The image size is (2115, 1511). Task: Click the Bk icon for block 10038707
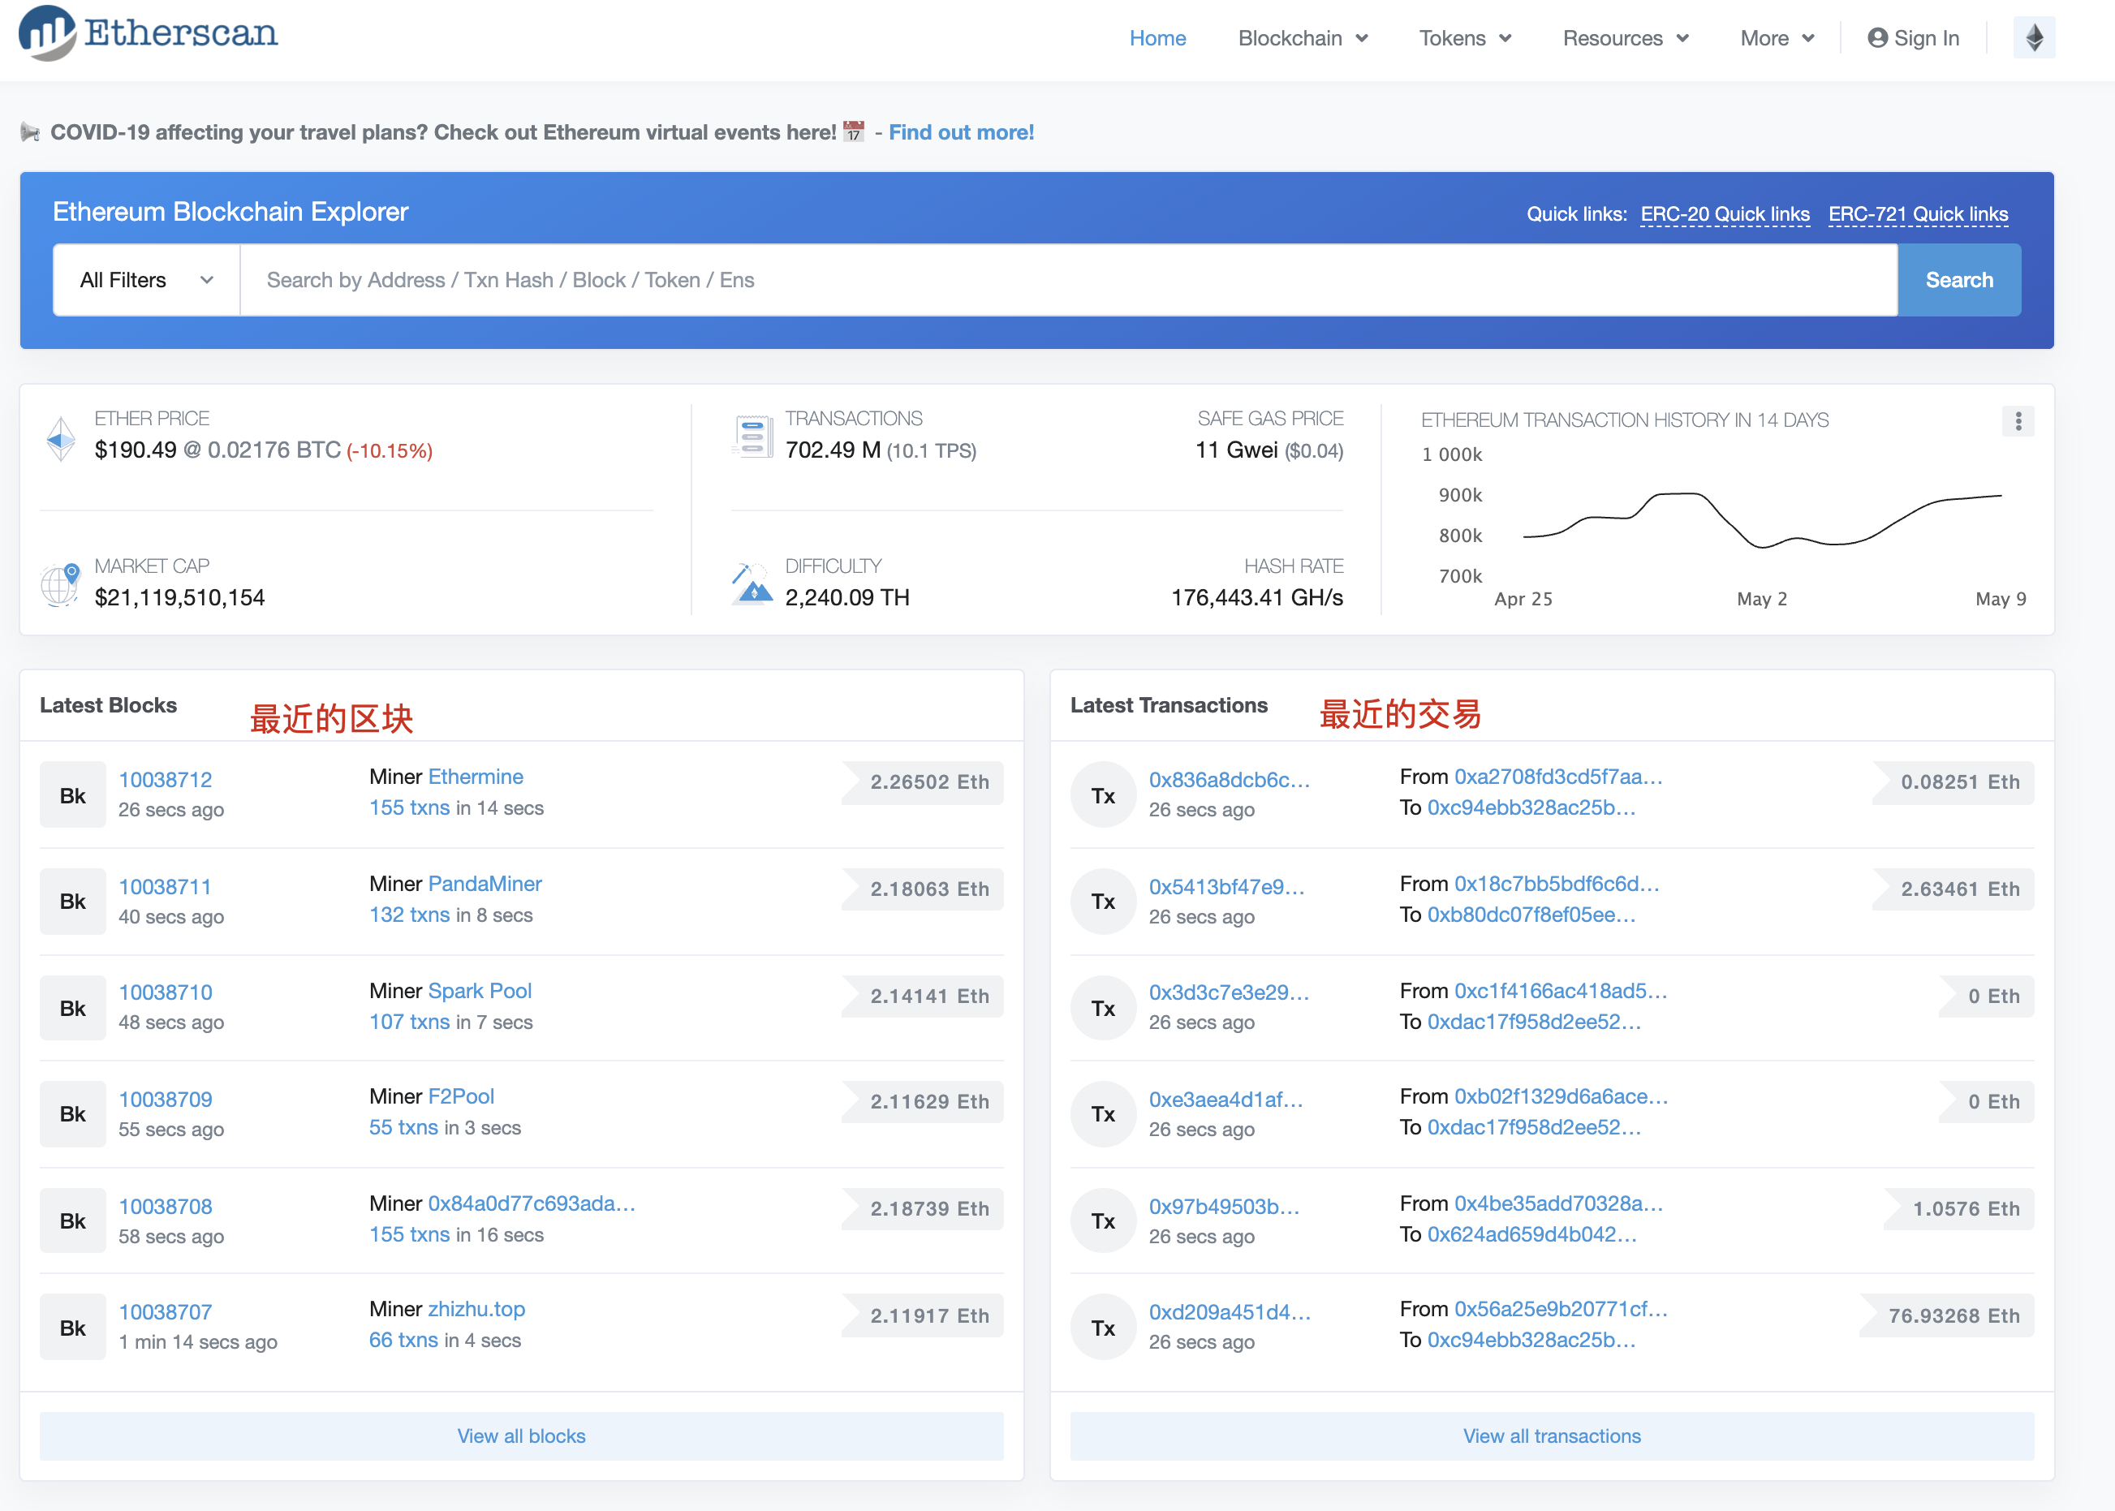coord(72,1328)
